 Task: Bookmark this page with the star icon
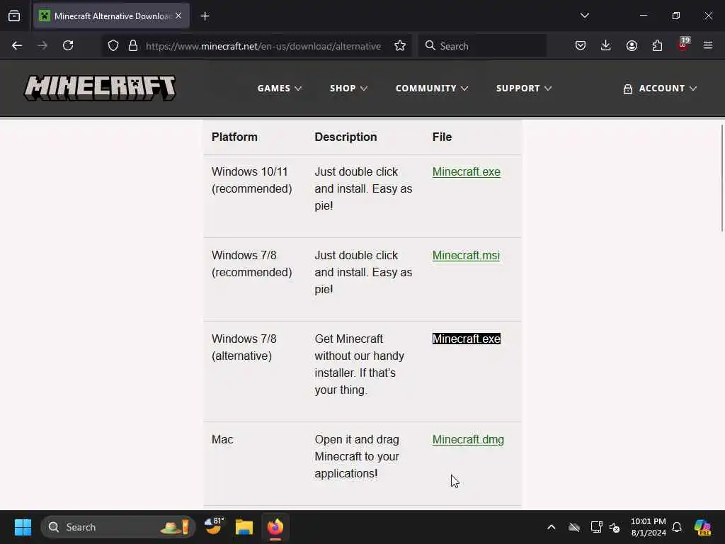(400, 46)
